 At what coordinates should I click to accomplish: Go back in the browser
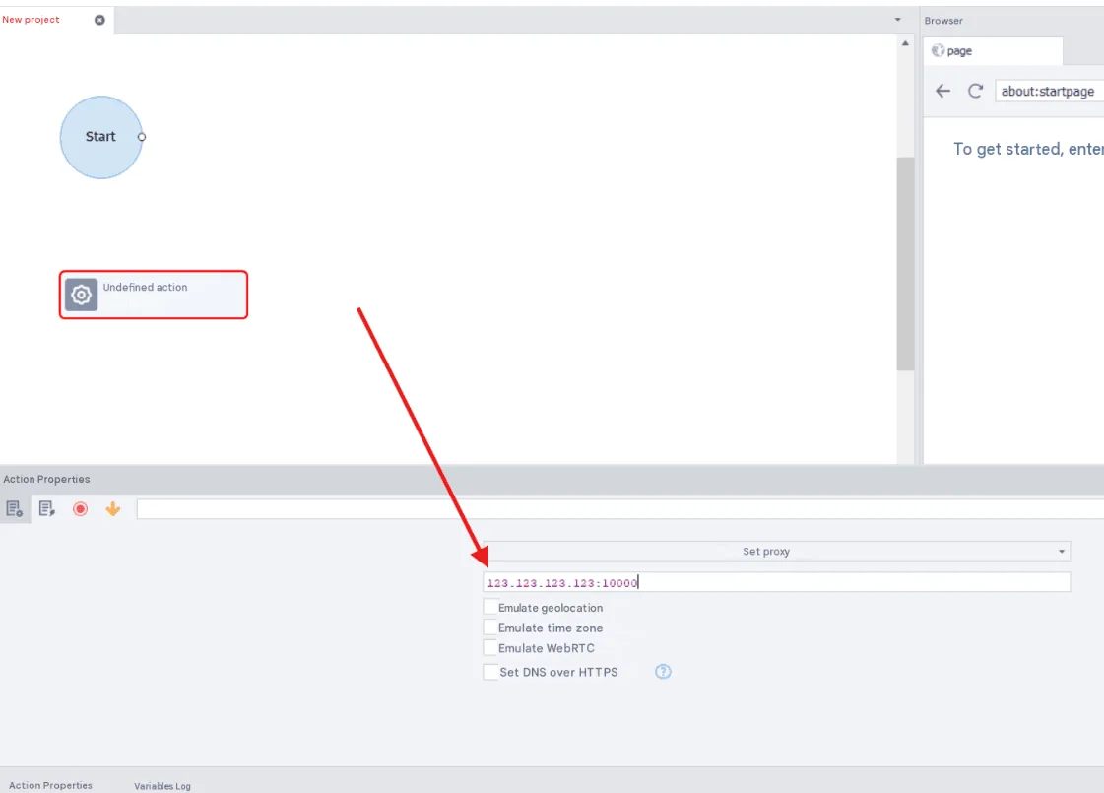coord(942,91)
